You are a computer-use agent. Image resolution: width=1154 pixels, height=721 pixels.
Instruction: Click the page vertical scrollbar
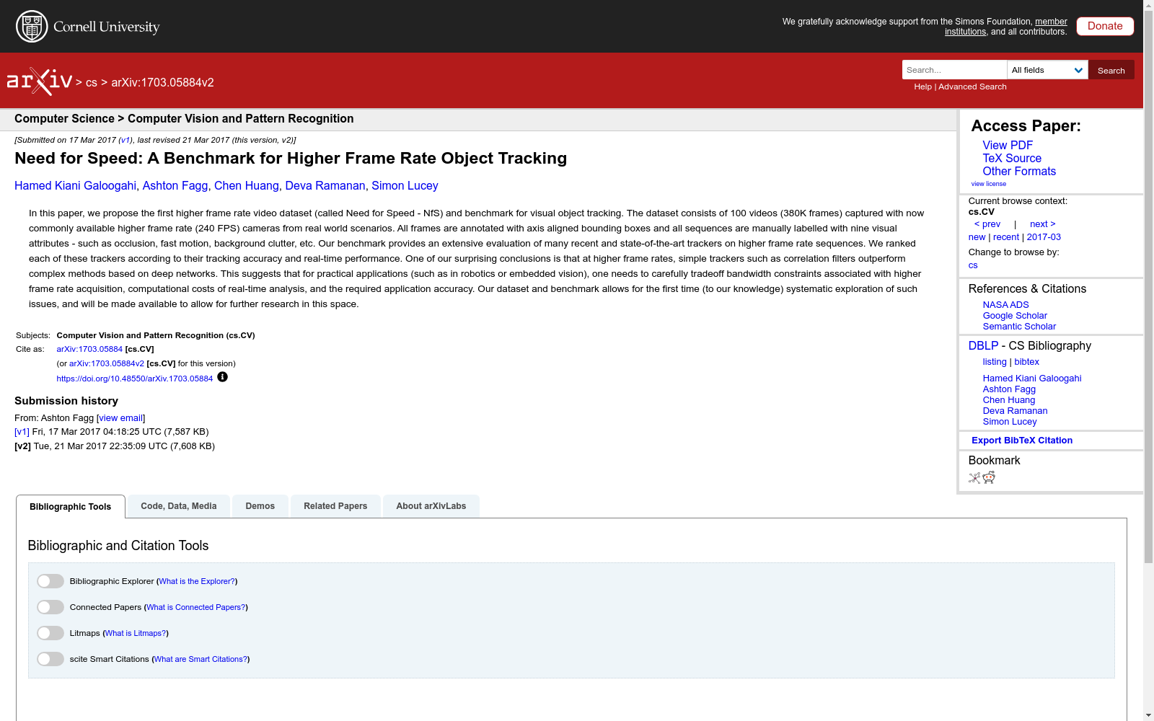pyautogui.click(x=1148, y=288)
